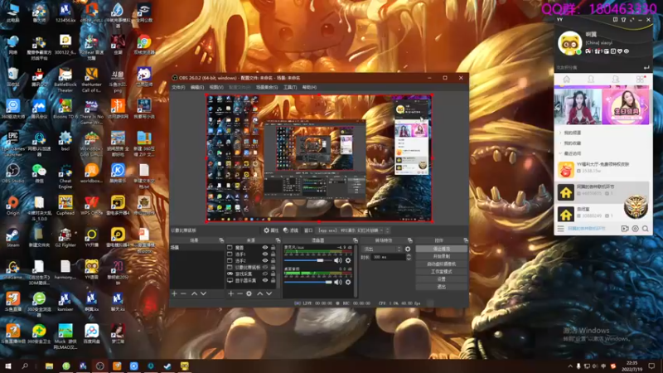Viewport: 663px width, 373px height.
Task: Click 开始录制 button in OBS controls
Action: click(442, 257)
